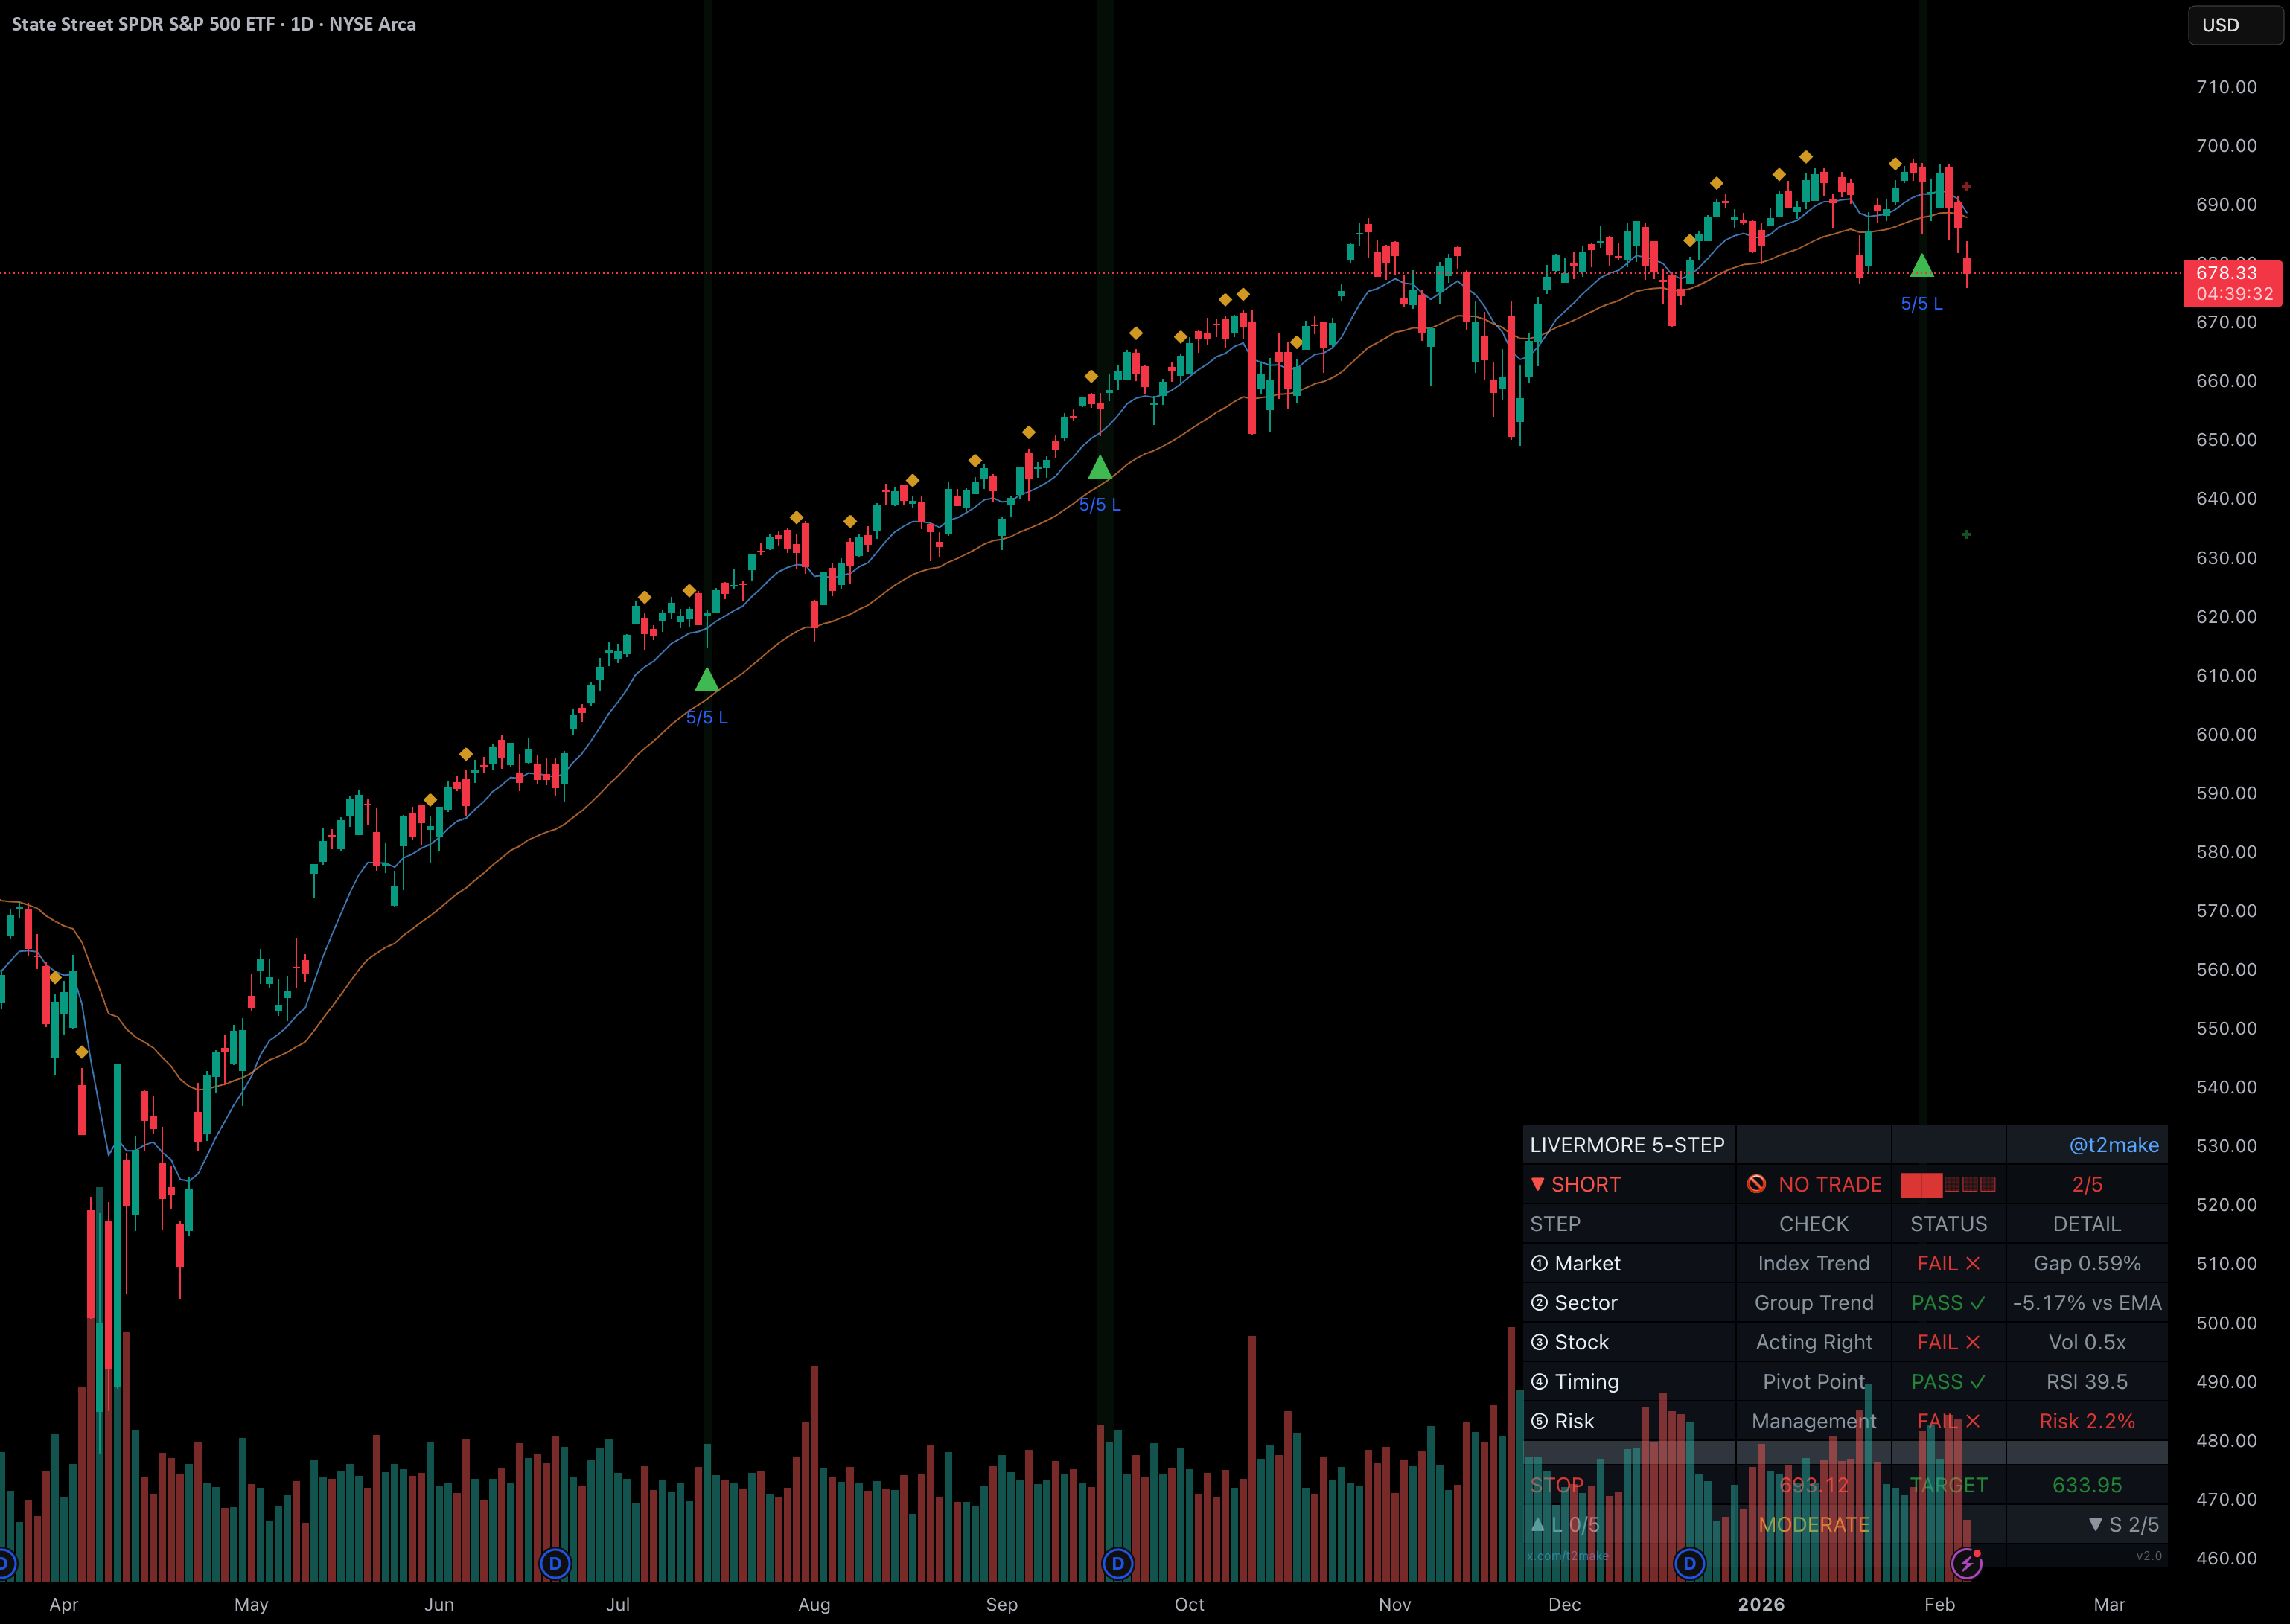Image resolution: width=2290 pixels, height=1624 pixels.
Task: Click the NO TRADE prohibited icon
Action: point(1756,1184)
